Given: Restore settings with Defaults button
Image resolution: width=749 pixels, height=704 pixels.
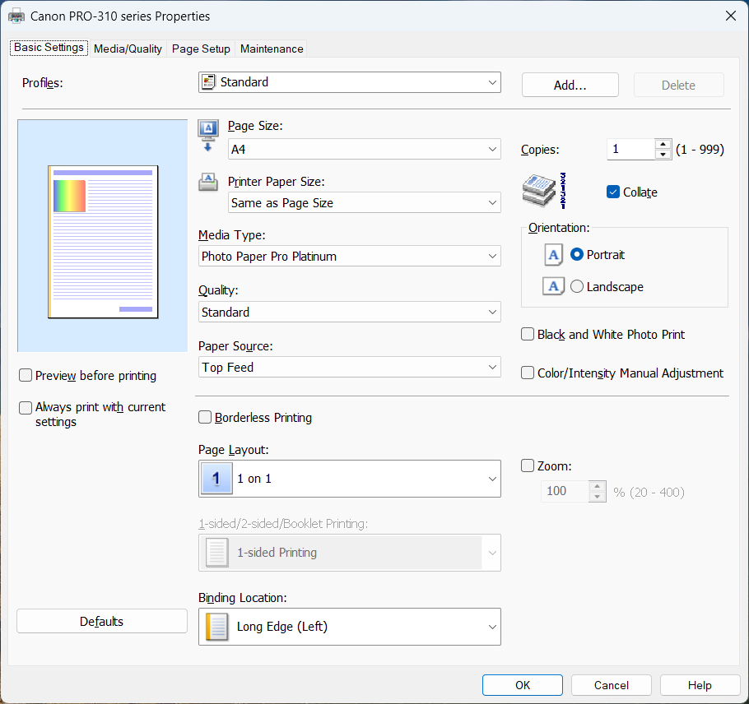Looking at the screenshot, I should (x=102, y=621).
